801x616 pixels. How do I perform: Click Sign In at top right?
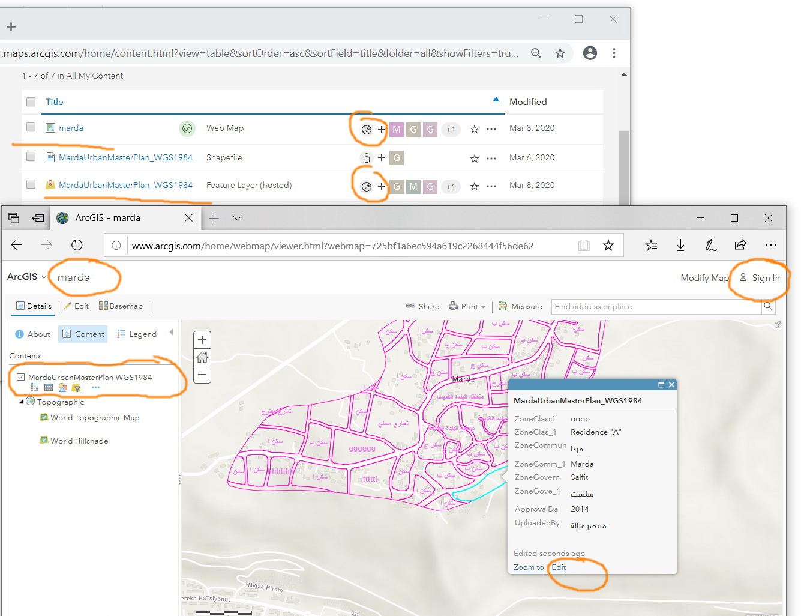tap(760, 278)
